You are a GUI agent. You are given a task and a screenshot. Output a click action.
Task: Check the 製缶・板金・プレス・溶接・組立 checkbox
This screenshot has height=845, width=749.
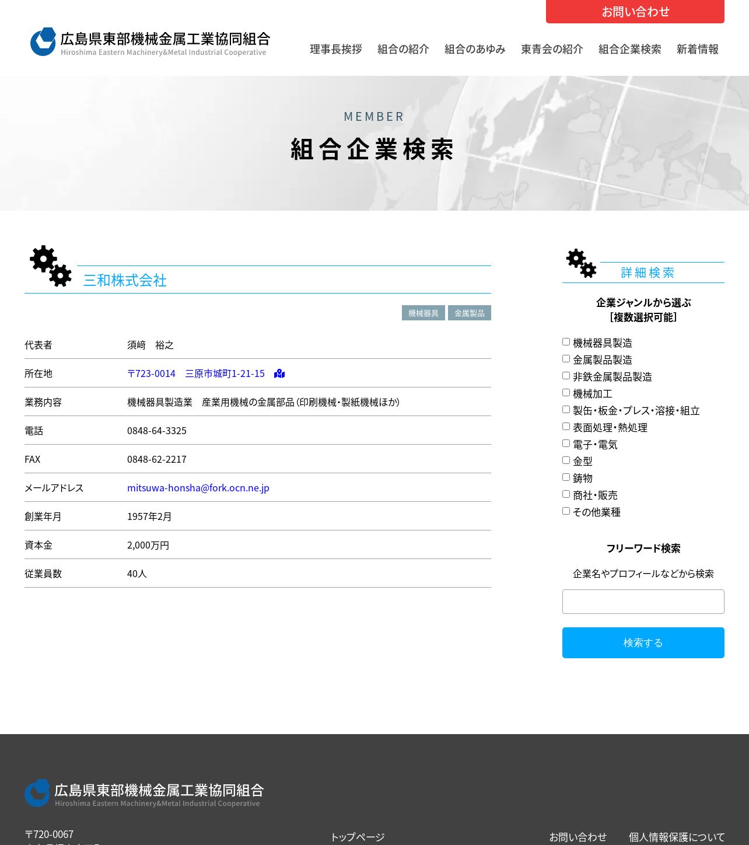(x=566, y=410)
